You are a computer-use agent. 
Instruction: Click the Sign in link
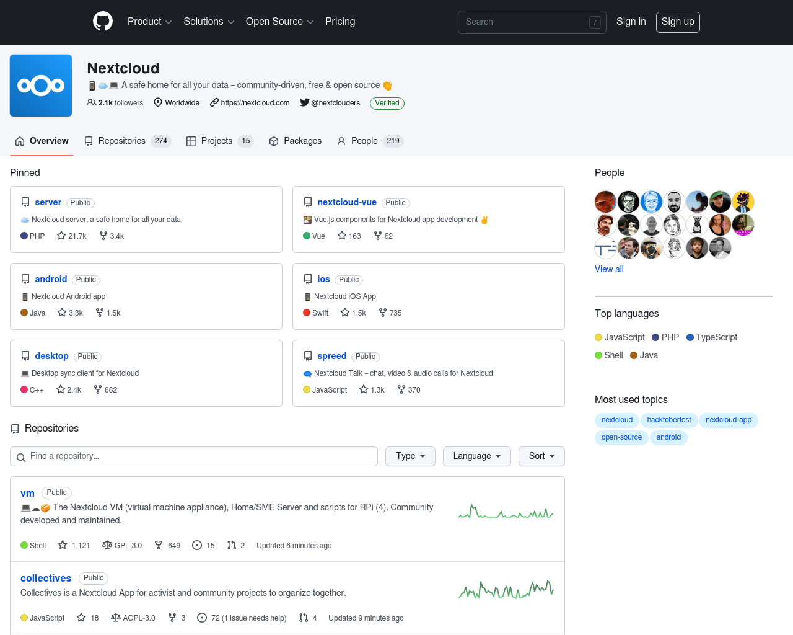[631, 22]
